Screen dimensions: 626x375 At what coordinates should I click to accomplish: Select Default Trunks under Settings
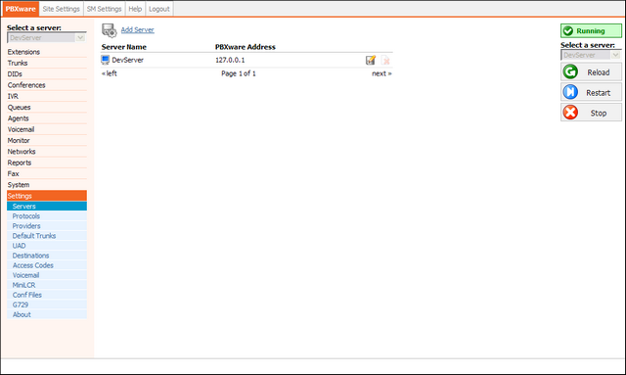47,236
